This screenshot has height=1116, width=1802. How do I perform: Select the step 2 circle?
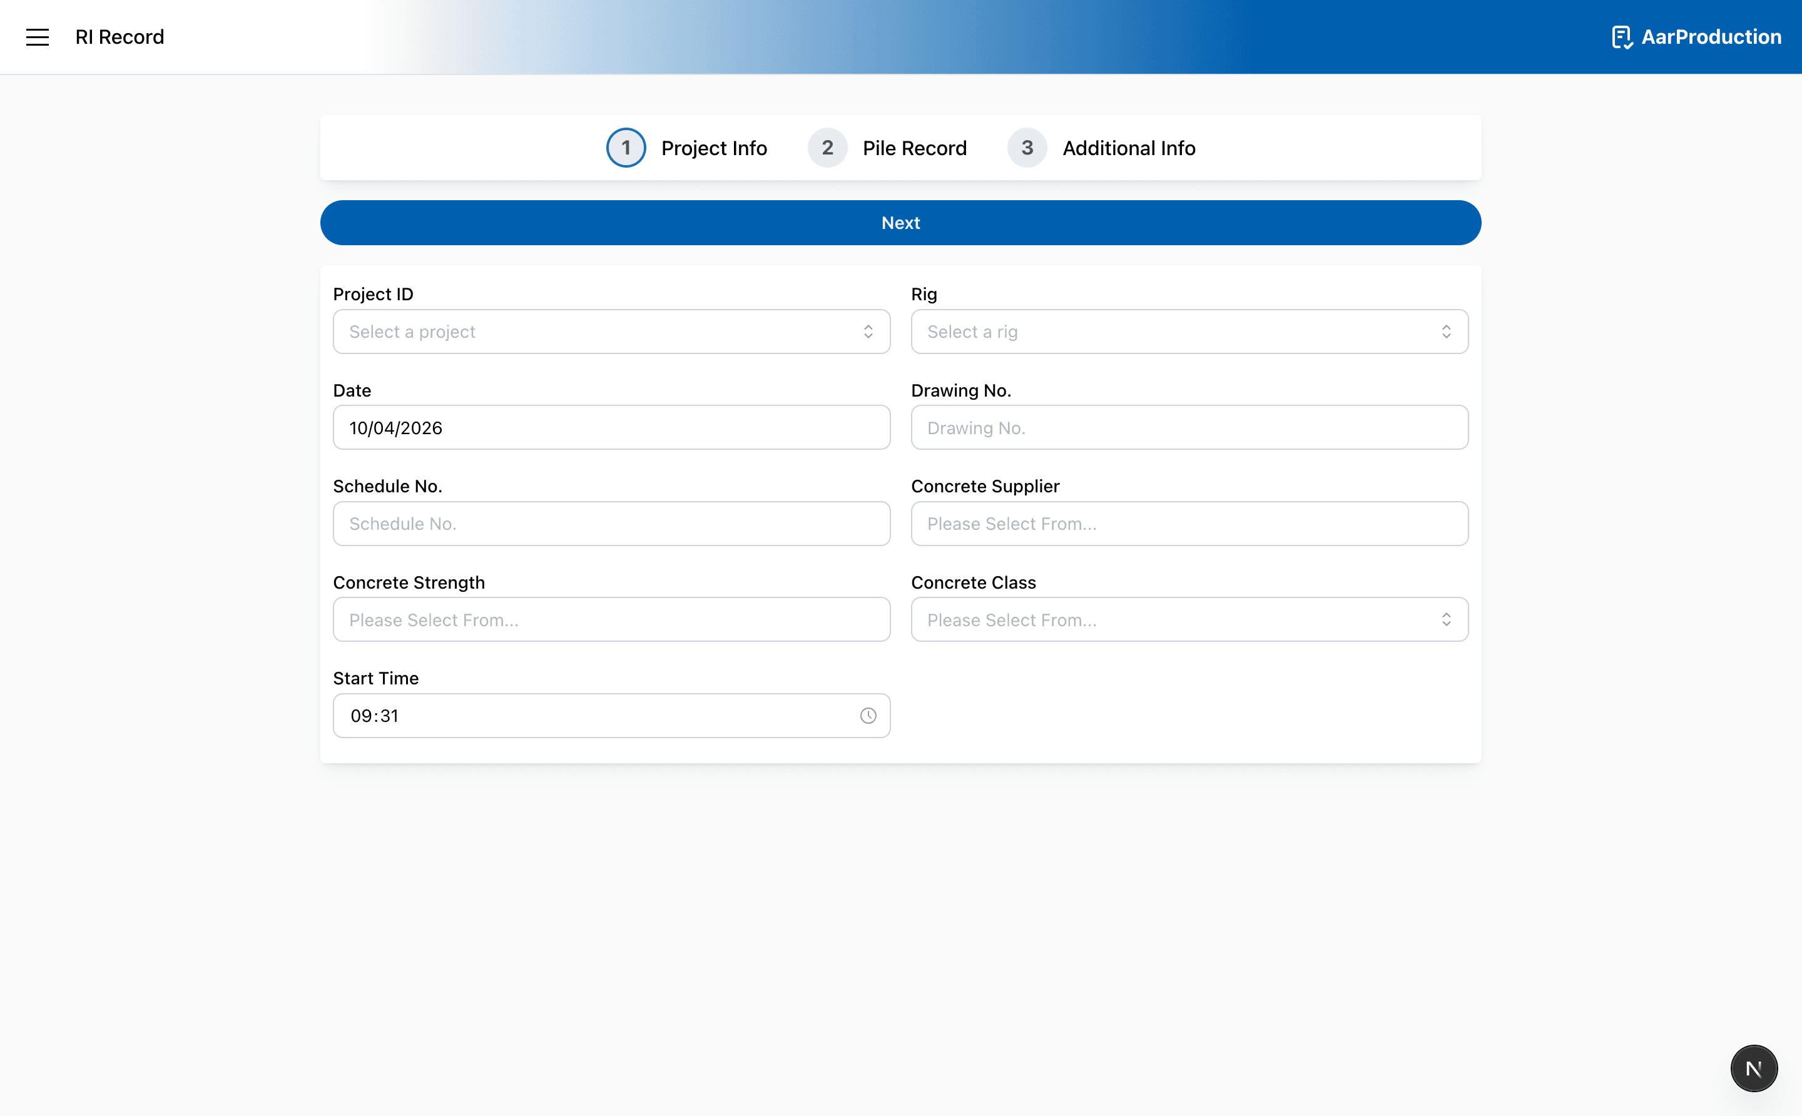tap(827, 148)
